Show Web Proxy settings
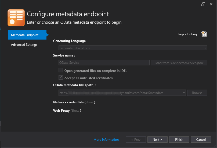 [x=75, y=111]
